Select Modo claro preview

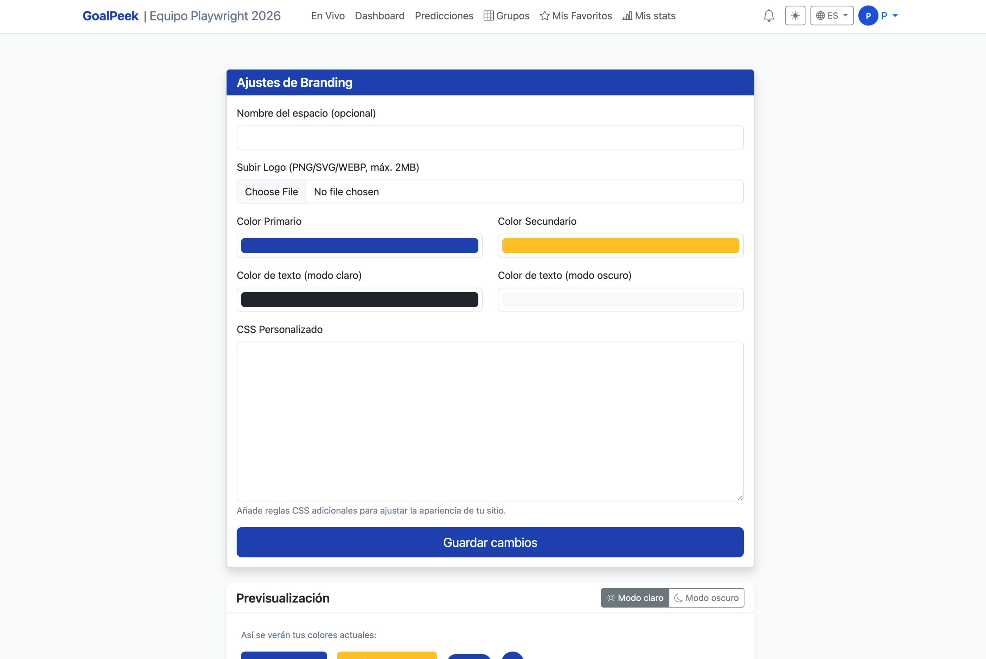(635, 598)
